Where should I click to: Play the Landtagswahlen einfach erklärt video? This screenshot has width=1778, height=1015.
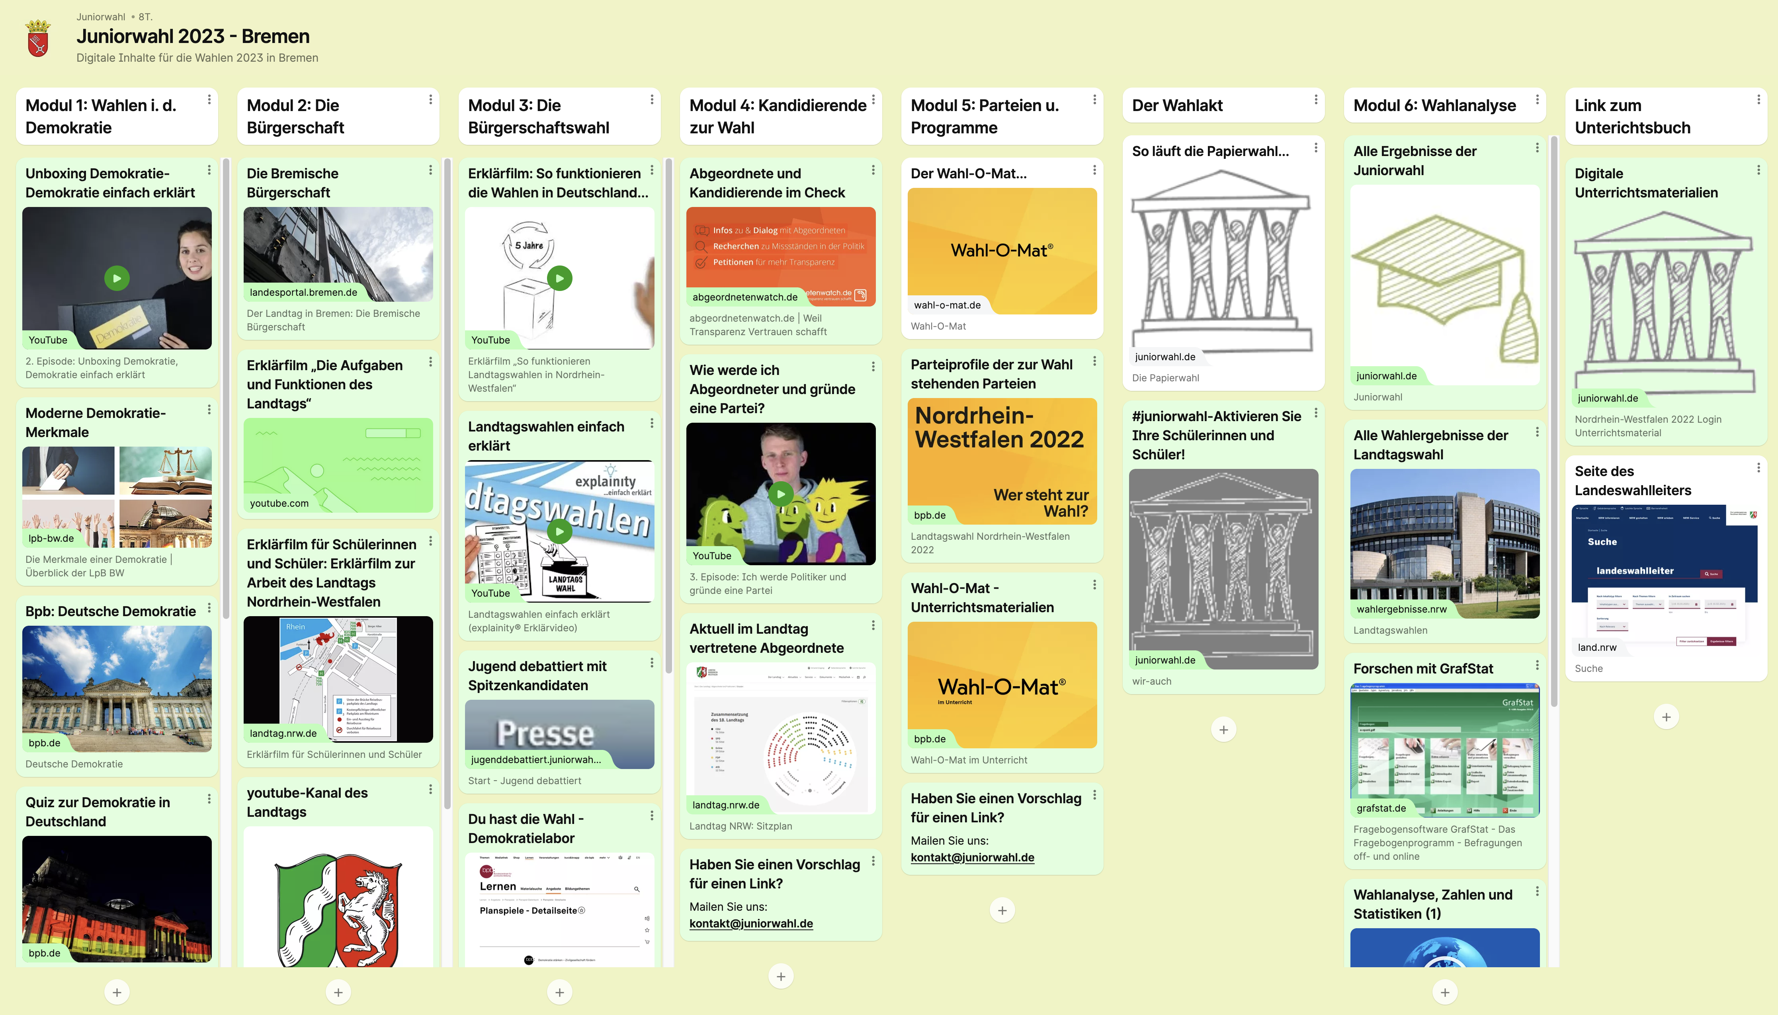click(559, 531)
